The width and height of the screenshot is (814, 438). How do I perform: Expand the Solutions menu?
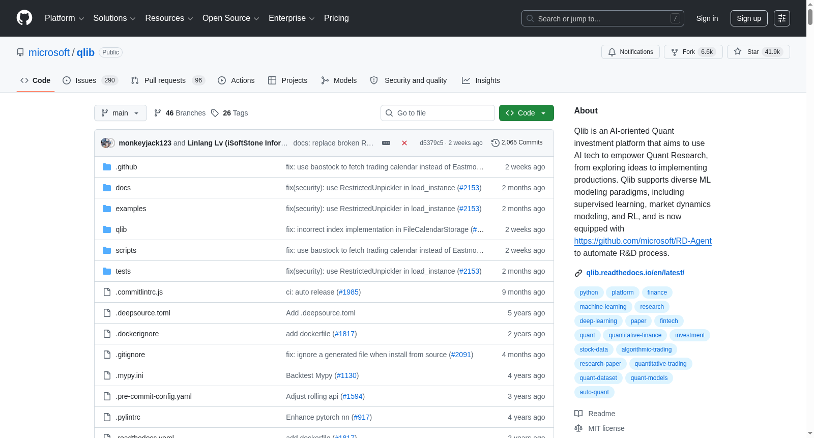[x=114, y=18]
